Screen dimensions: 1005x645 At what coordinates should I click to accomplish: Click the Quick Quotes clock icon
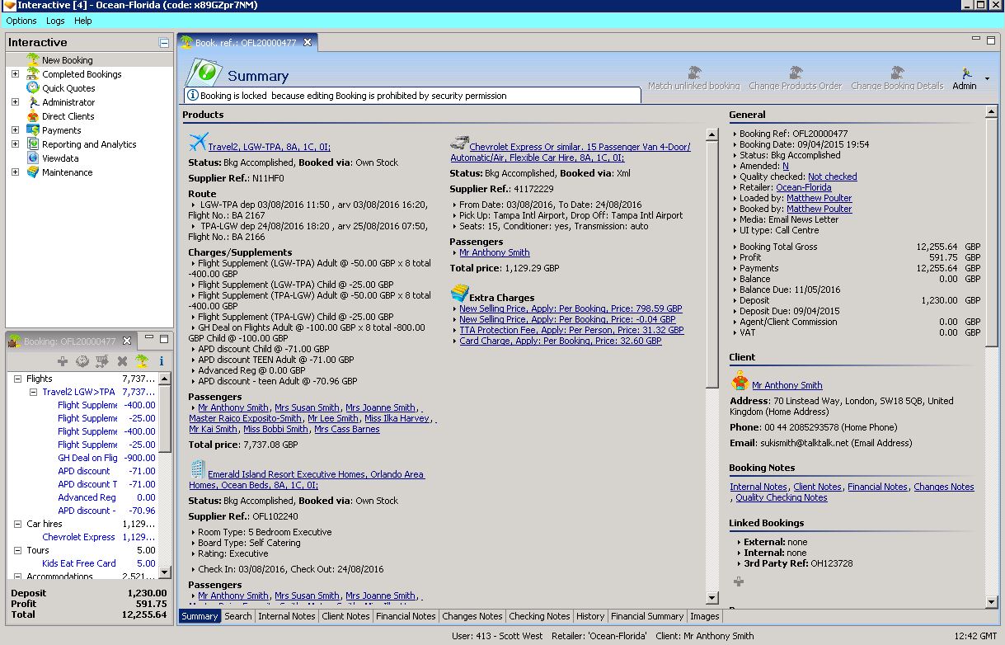33,88
